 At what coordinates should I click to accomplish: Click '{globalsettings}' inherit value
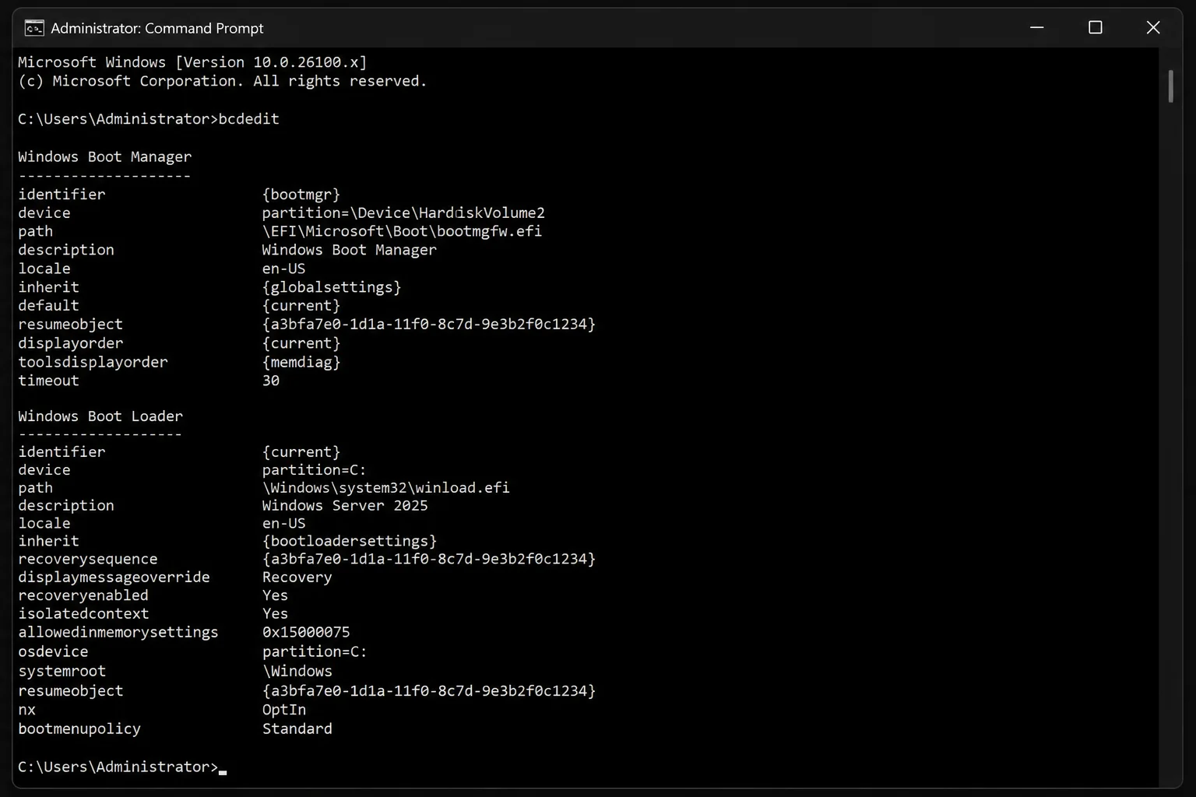pyautogui.click(x=332, y=287)
